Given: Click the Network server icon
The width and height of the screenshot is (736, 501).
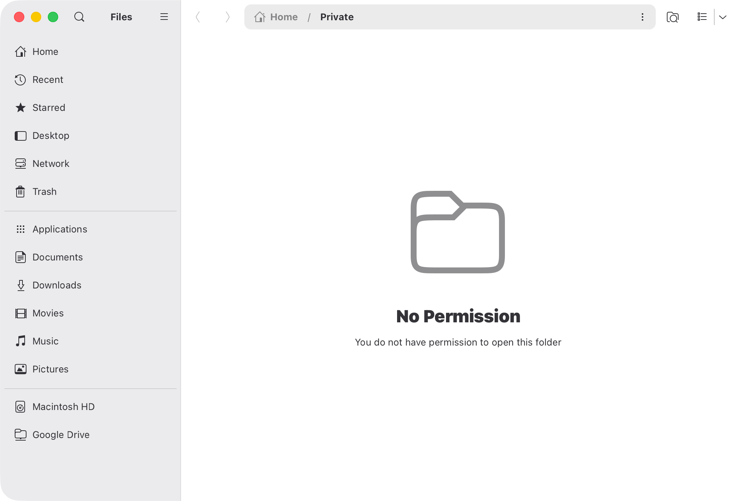Looking at the screenshot, I should click(21, 164).
